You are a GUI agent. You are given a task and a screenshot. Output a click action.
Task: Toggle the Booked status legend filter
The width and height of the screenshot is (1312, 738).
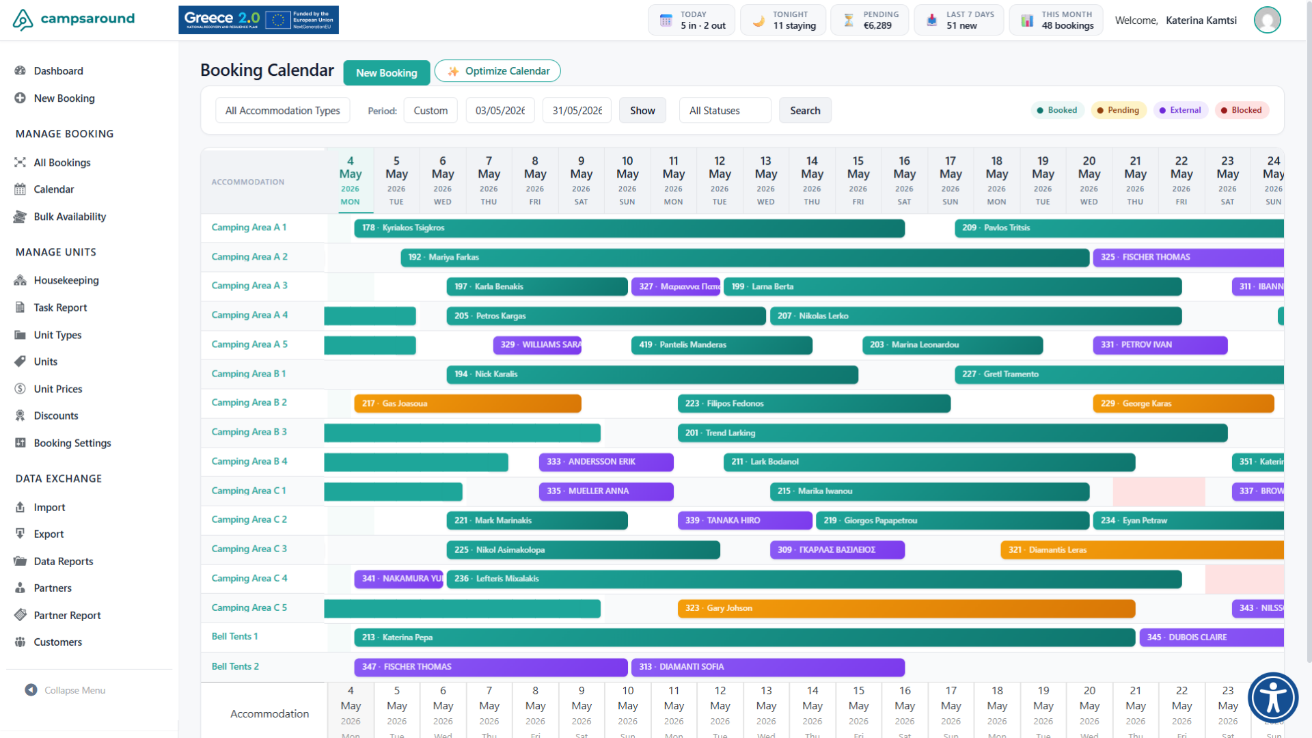coord(1057,110)
